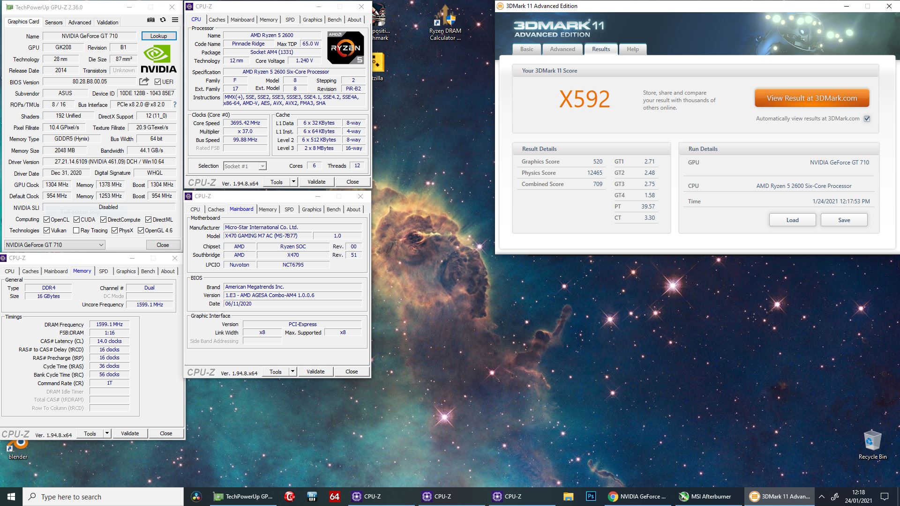The image size is (900, 506).
Task: Open the Socket #1 selection dropdown
Action: [245, 166]
